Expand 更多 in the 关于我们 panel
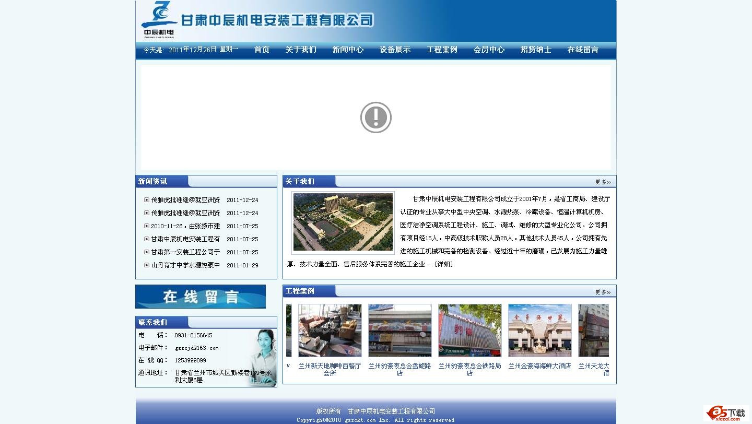 coord(603,182)
